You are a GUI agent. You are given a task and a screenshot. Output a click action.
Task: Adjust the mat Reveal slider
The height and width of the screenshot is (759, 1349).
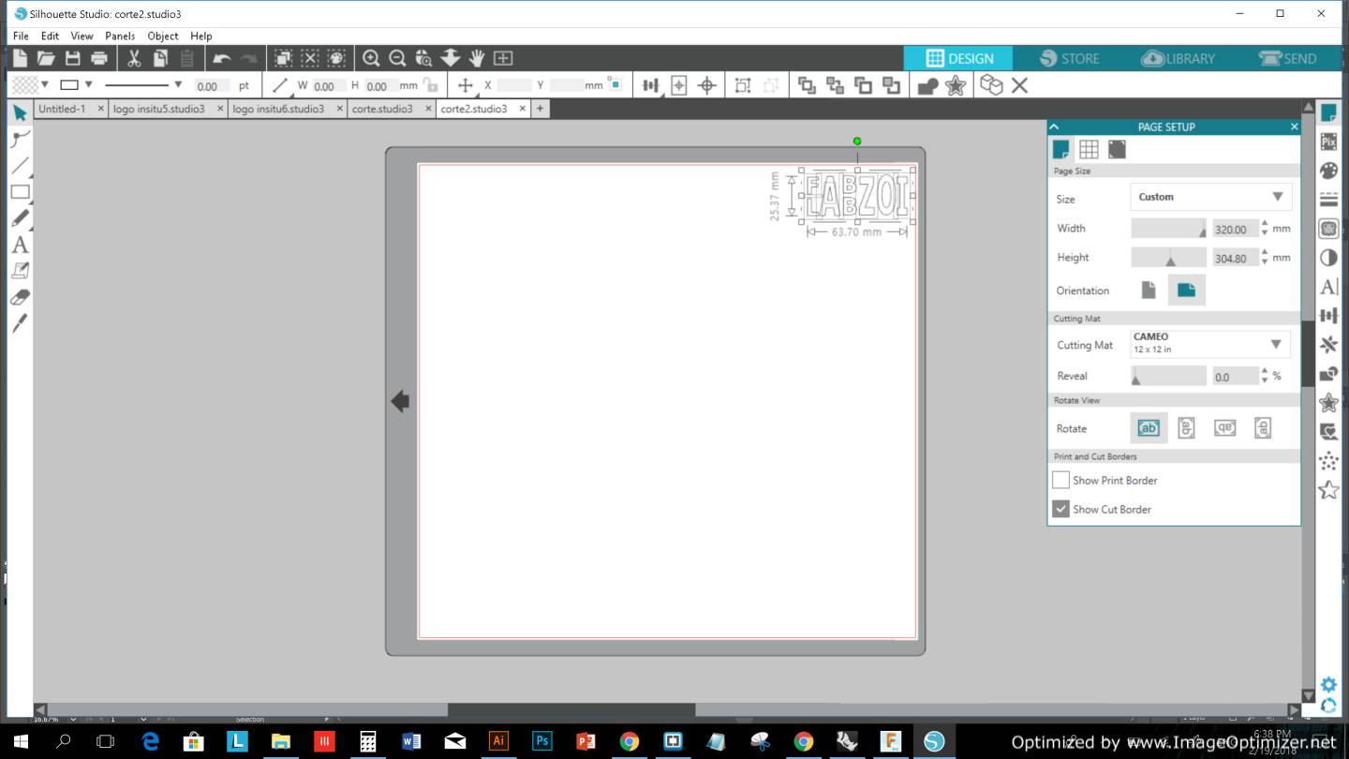click(1168, 376)
